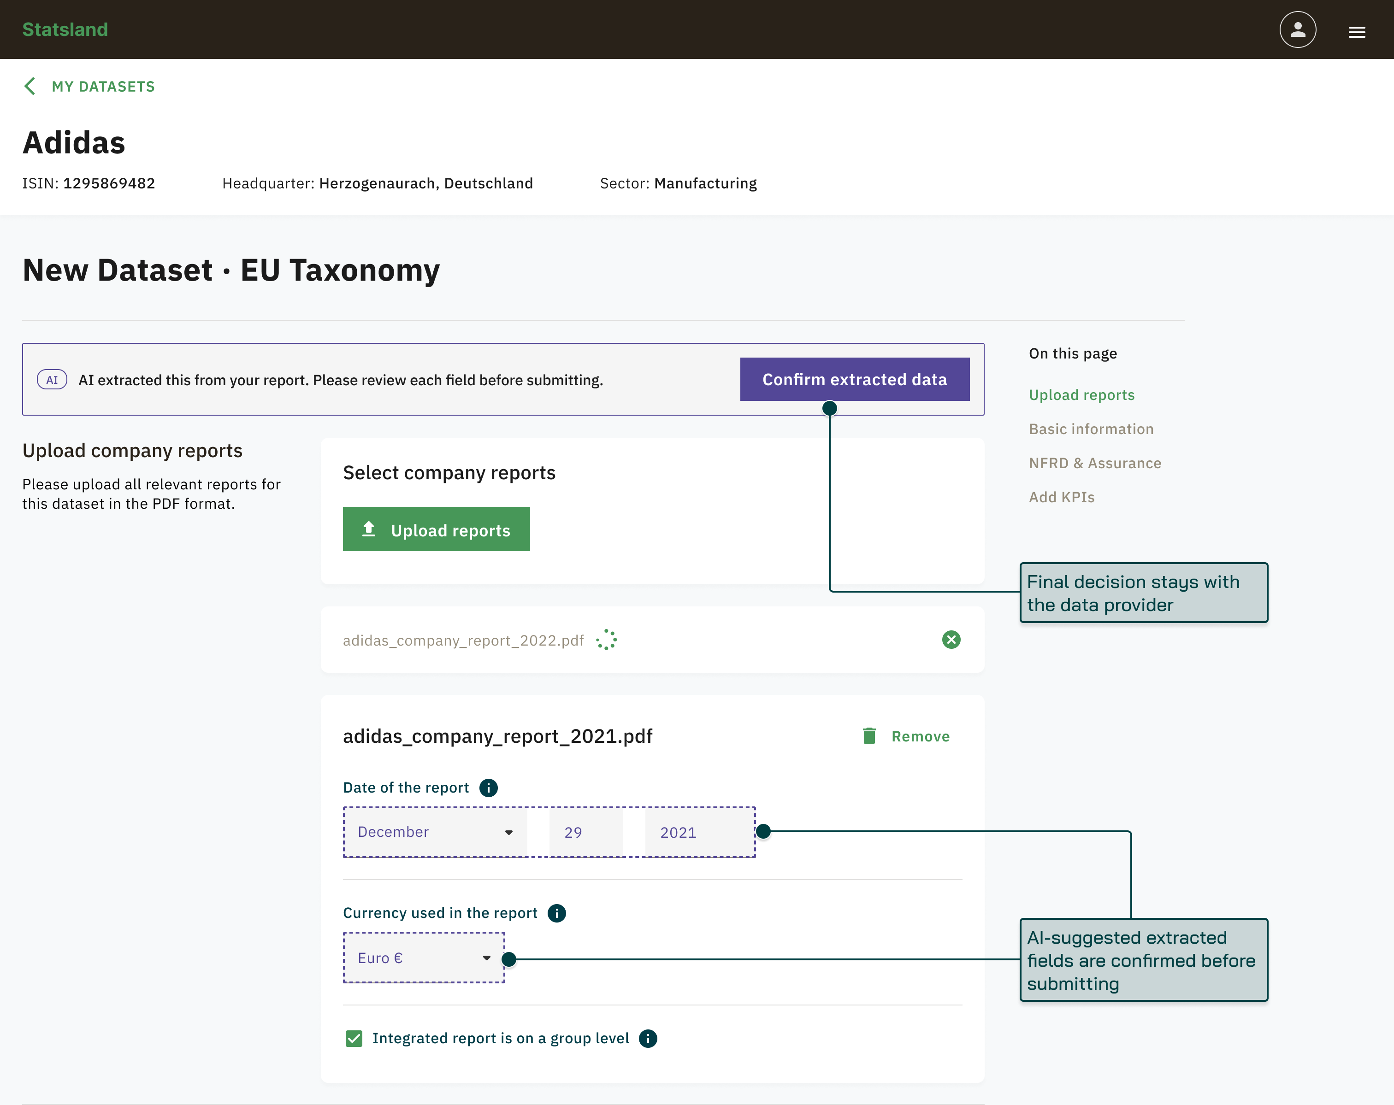The width and height of the screenshot is (1394, 1105).
Task: Go back to MY DATASETS
Action: coord(103,87)
